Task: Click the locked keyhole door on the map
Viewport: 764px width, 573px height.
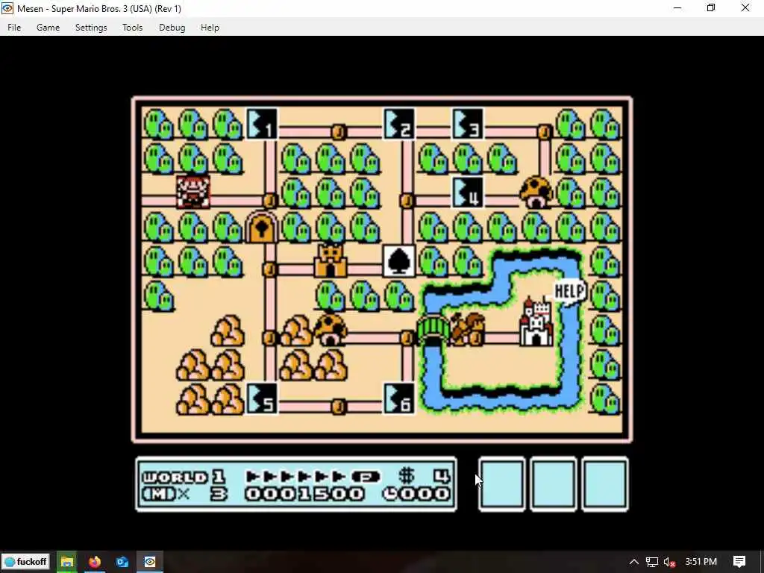Action: click(262, 227)
